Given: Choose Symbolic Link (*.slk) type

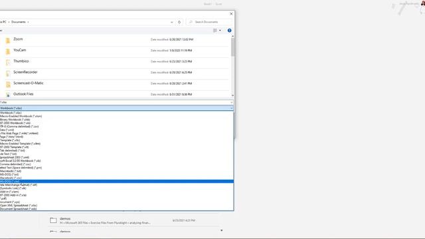Looking at the screenshot, I should (x=117, y=189).
